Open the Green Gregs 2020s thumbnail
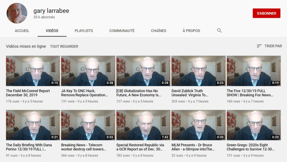Viewport: 287px width, 162px height. 254,125
